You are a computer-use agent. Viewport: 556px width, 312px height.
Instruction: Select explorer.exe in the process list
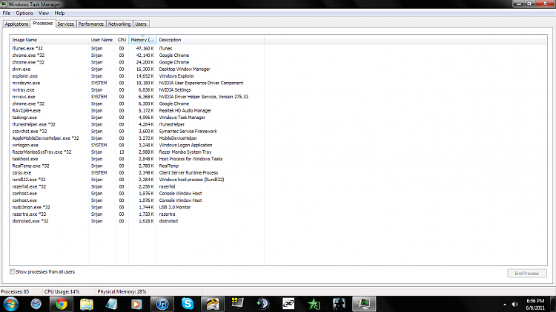click(137, 76)
